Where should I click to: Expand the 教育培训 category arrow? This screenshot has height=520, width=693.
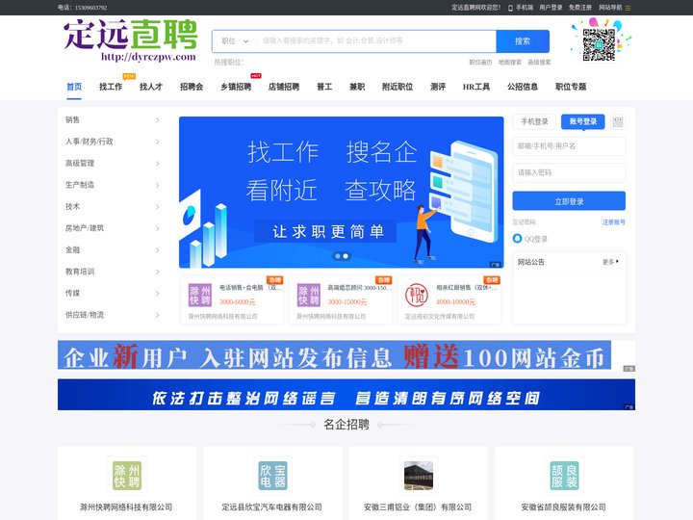click(157, 272)
